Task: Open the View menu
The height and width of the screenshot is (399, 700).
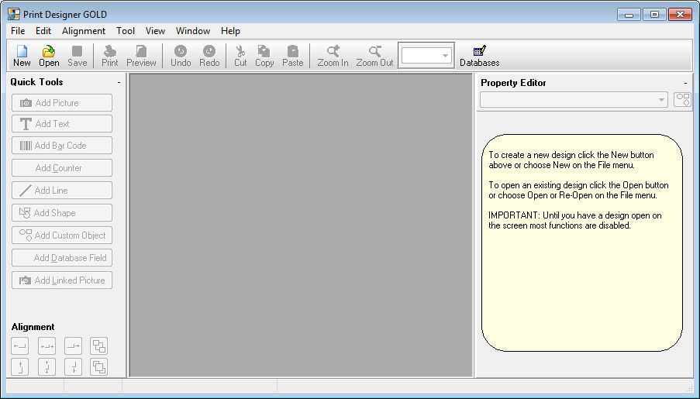Action: pyautogui.click(x=155, y=31)
